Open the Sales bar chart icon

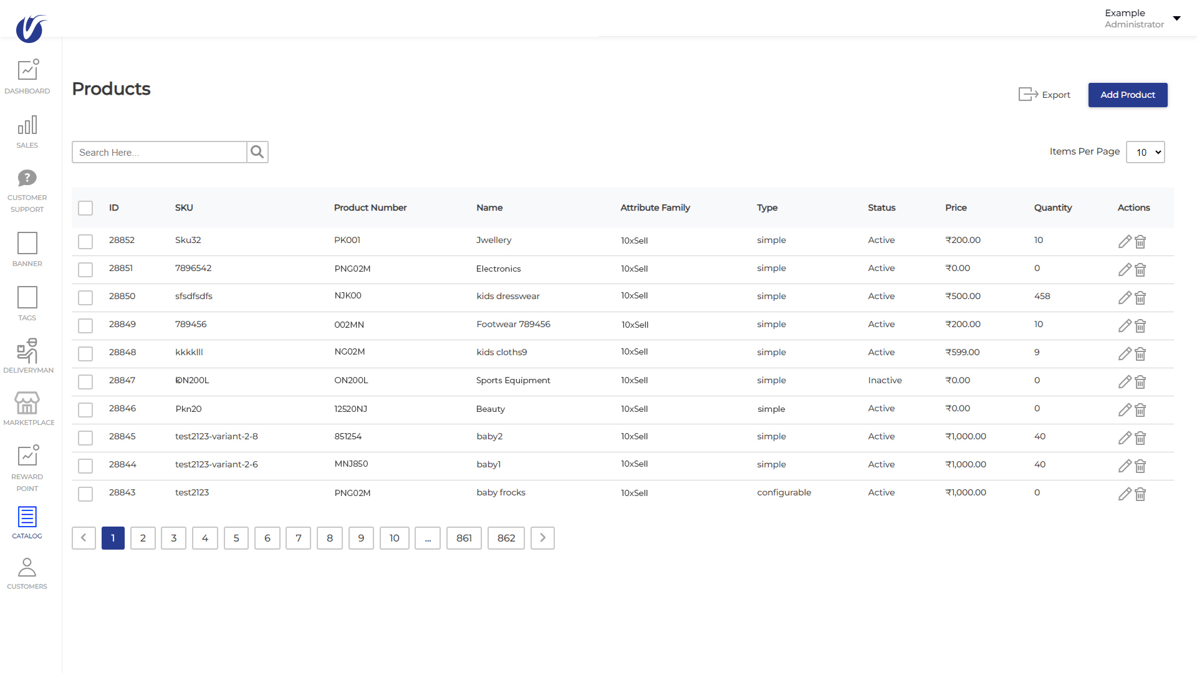tap(27, 125)
